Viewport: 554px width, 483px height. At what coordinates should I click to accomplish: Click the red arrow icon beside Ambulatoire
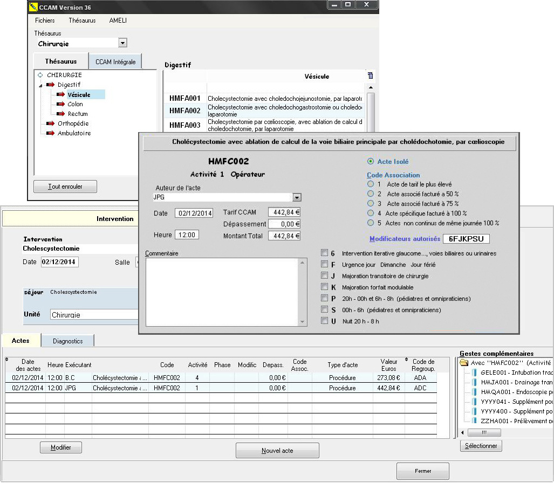pyautogui.click(x=50, y=133)
